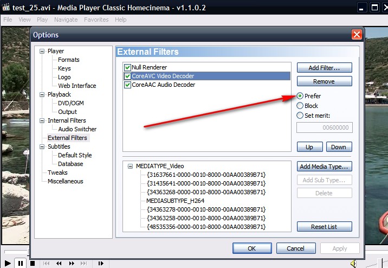Confirm options with OK
This screenshot has height=268, width=388.
(252, 248)
